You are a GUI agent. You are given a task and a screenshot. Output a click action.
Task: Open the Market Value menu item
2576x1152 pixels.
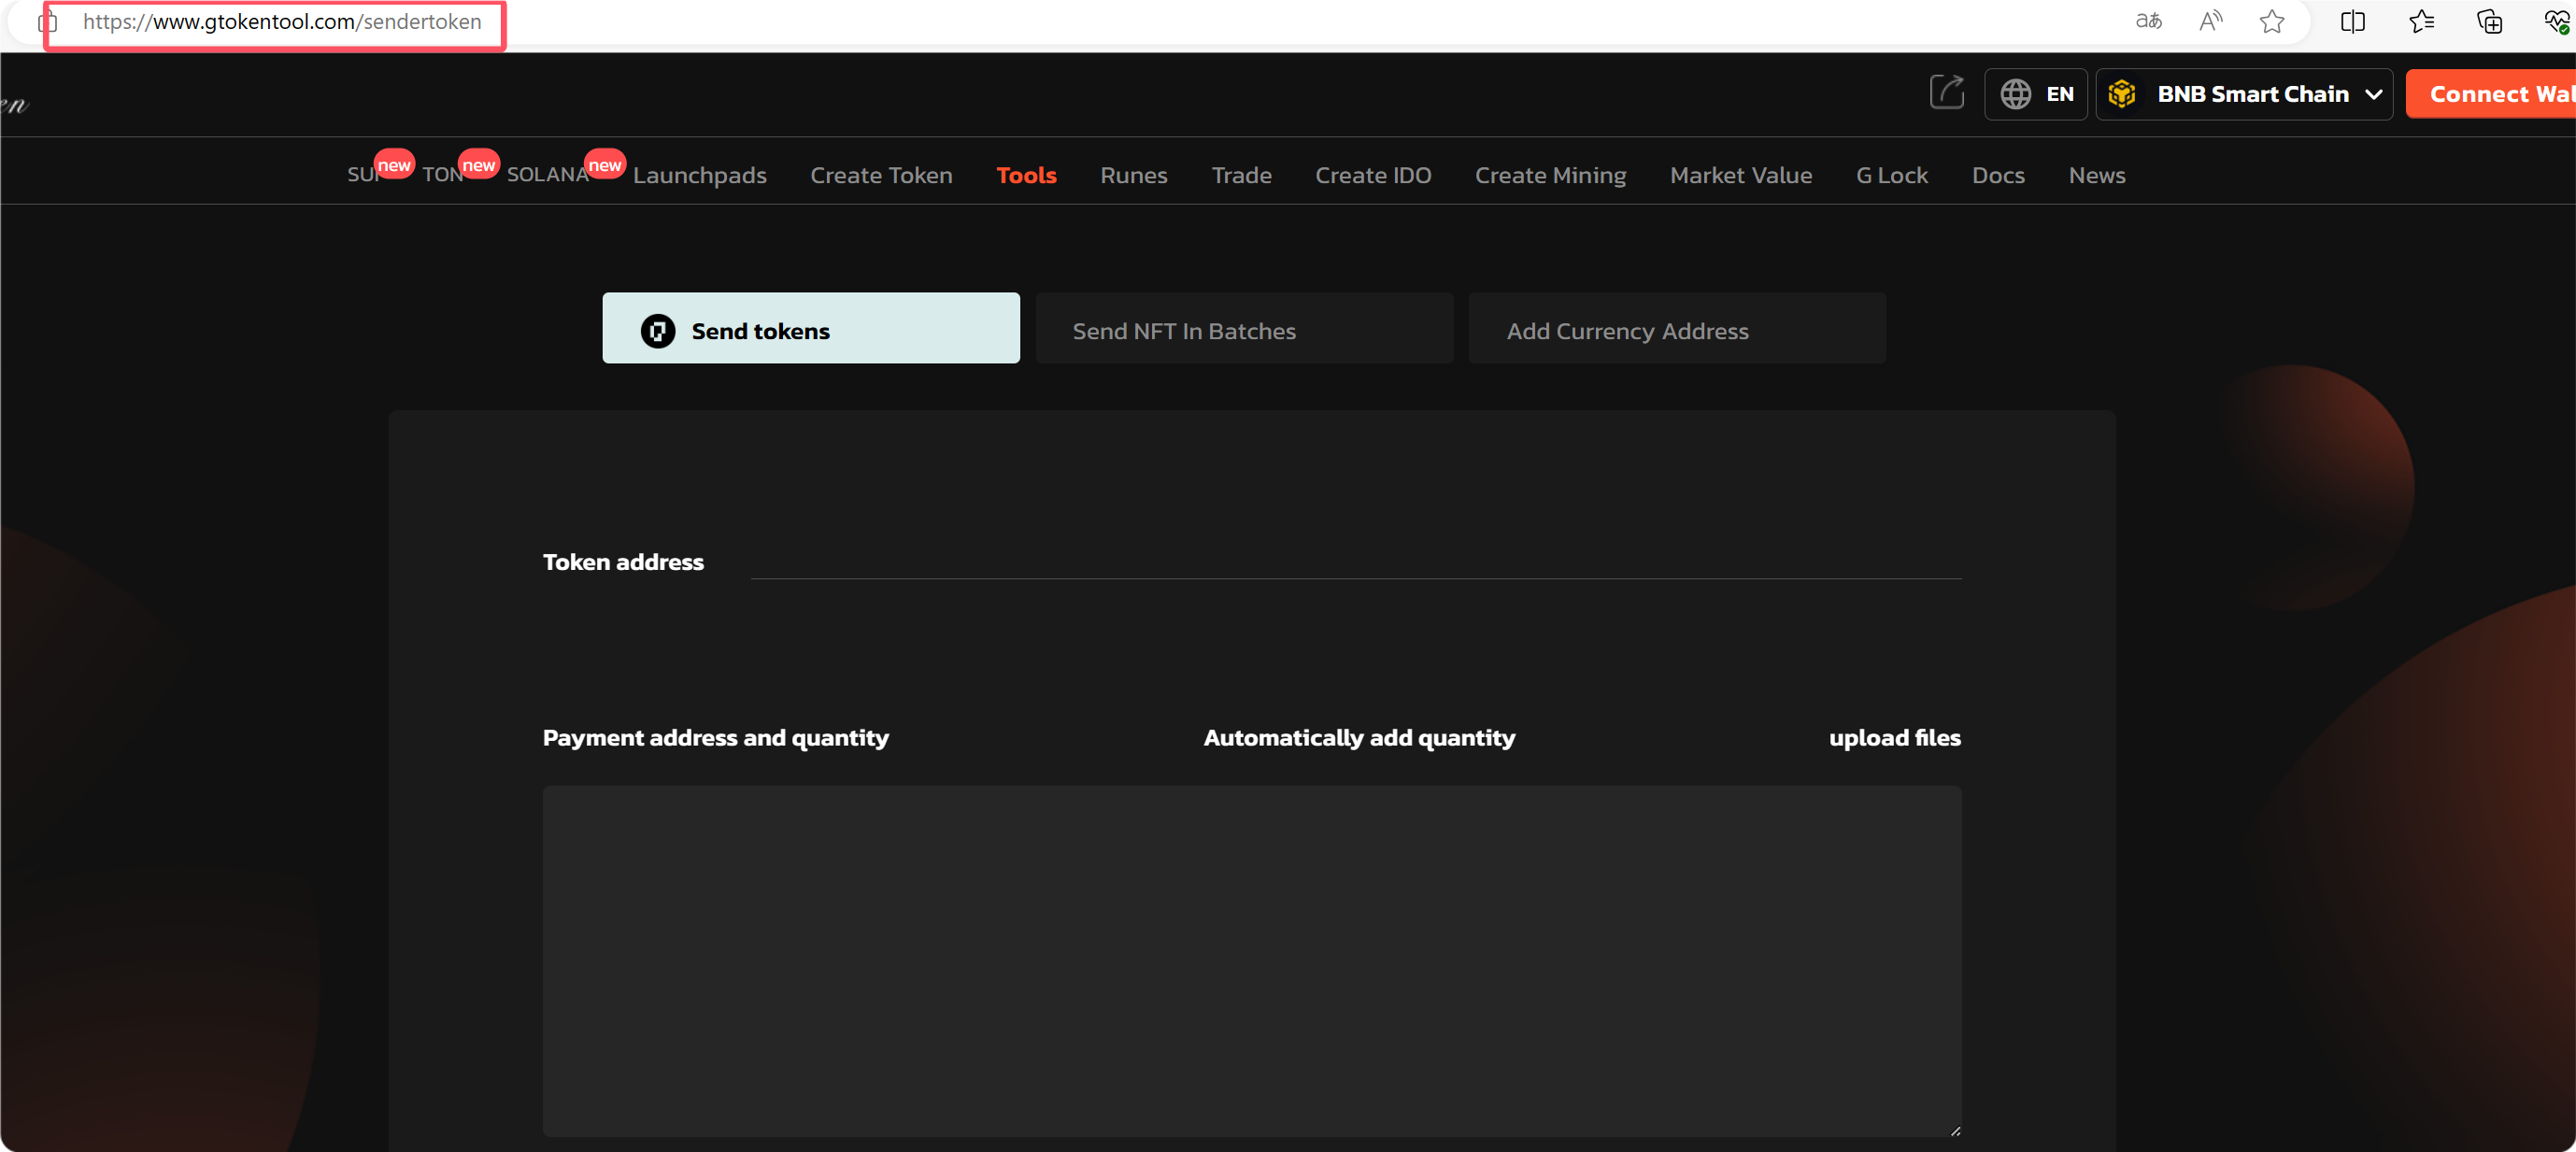tap(1740, 175)
